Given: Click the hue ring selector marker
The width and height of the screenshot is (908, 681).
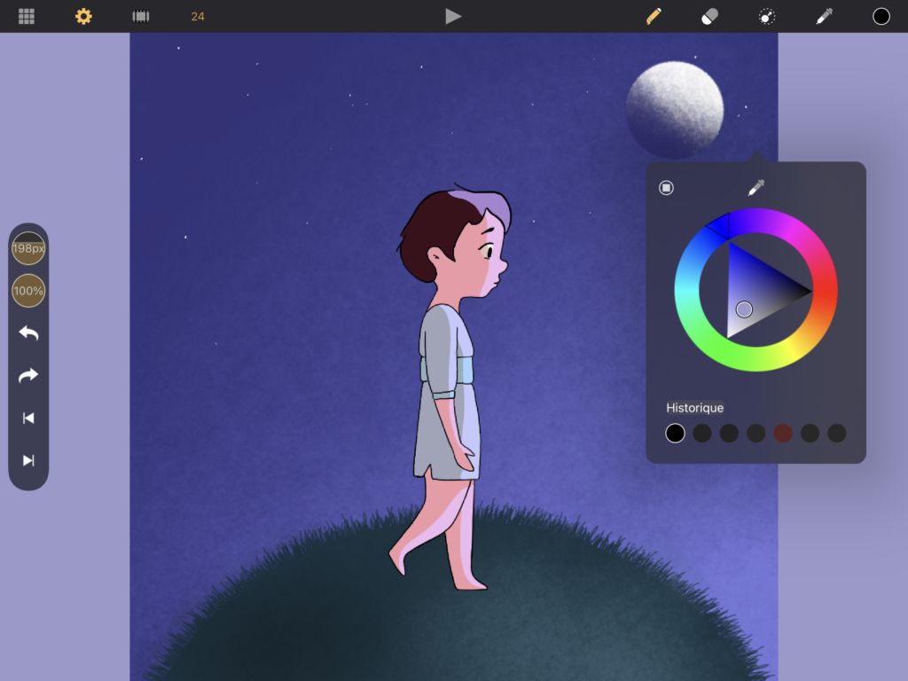Looking at the screenshot, I should (718, 225).
